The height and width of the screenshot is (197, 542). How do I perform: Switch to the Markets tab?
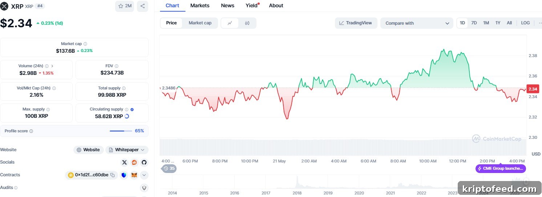click(200, 5)
